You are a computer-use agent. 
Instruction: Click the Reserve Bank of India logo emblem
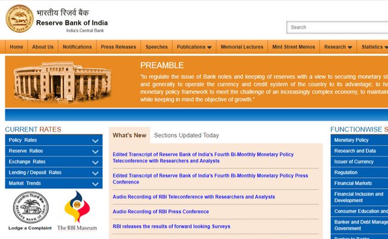[x=20, y=19]
